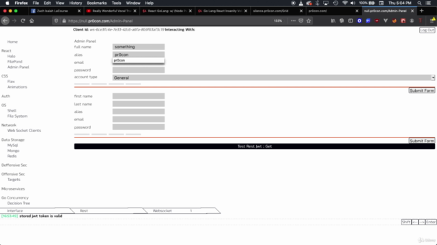
Task: Click the full name field containing something
Action: [x=139, y=47]
